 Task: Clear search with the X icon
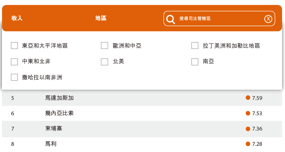pyautogui.click(x=268, y=19)
